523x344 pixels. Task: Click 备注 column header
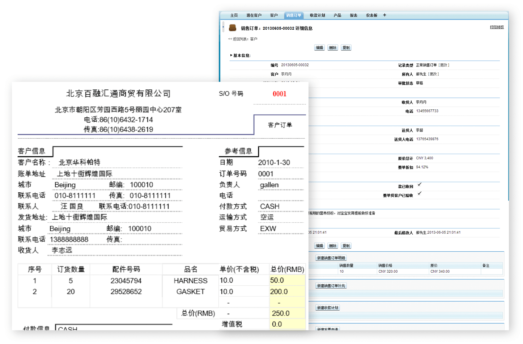(486, 265)
